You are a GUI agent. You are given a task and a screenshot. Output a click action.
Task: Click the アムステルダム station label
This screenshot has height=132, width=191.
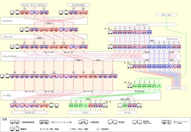pyautogui.click(x=78, y=5)
